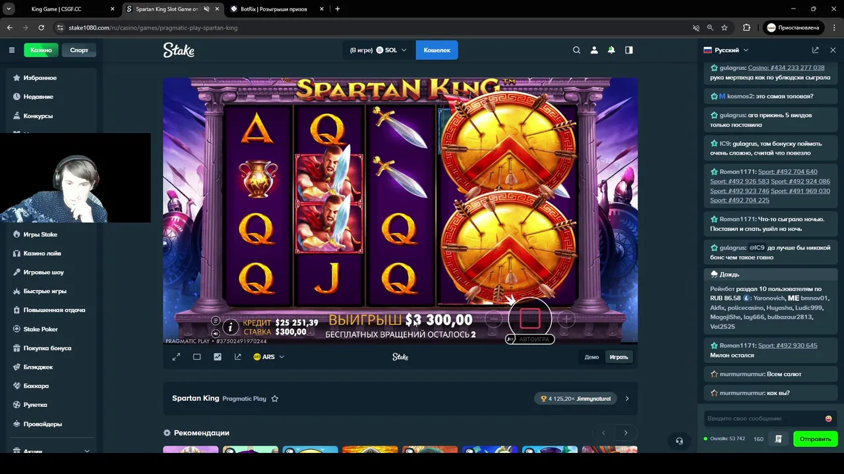This screenshot has width=844, height=474.
Task: Click in the chat message input
Action: pos(764,419)
